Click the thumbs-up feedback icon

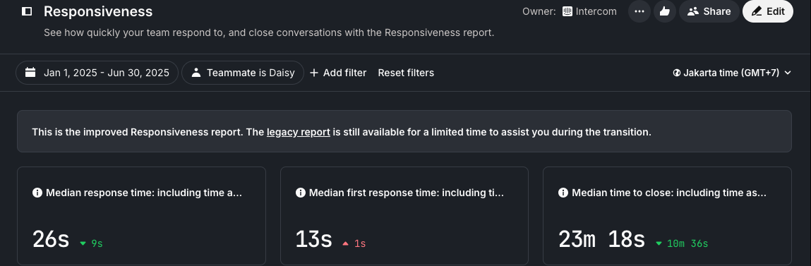[x=665, y=11]
